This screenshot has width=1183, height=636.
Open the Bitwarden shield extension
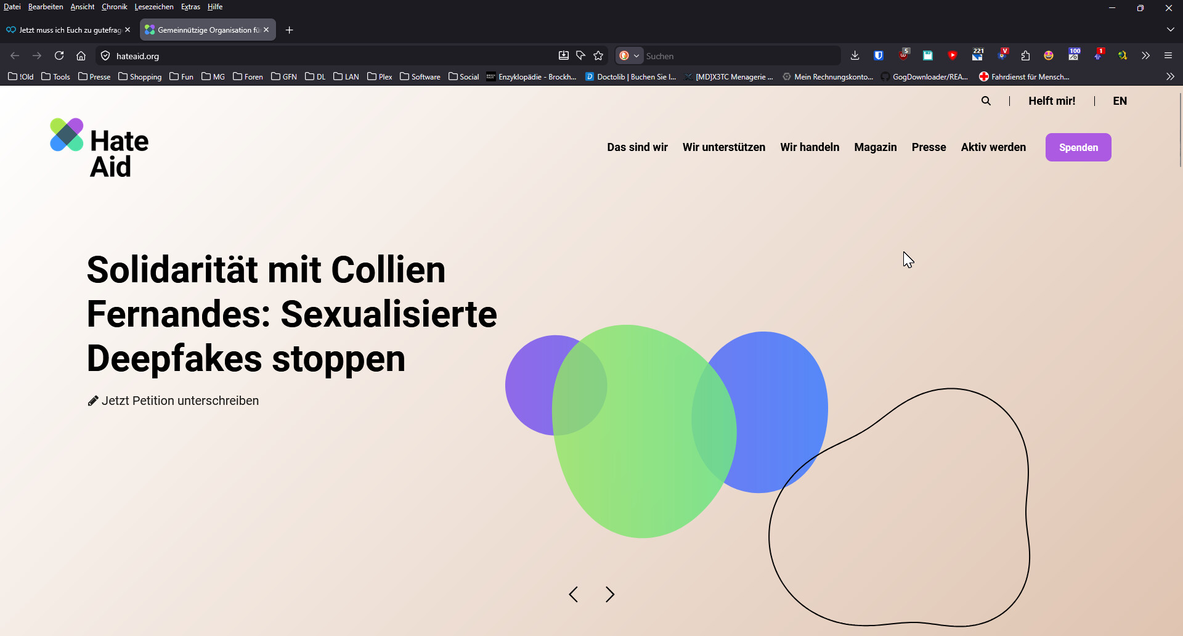879,55
